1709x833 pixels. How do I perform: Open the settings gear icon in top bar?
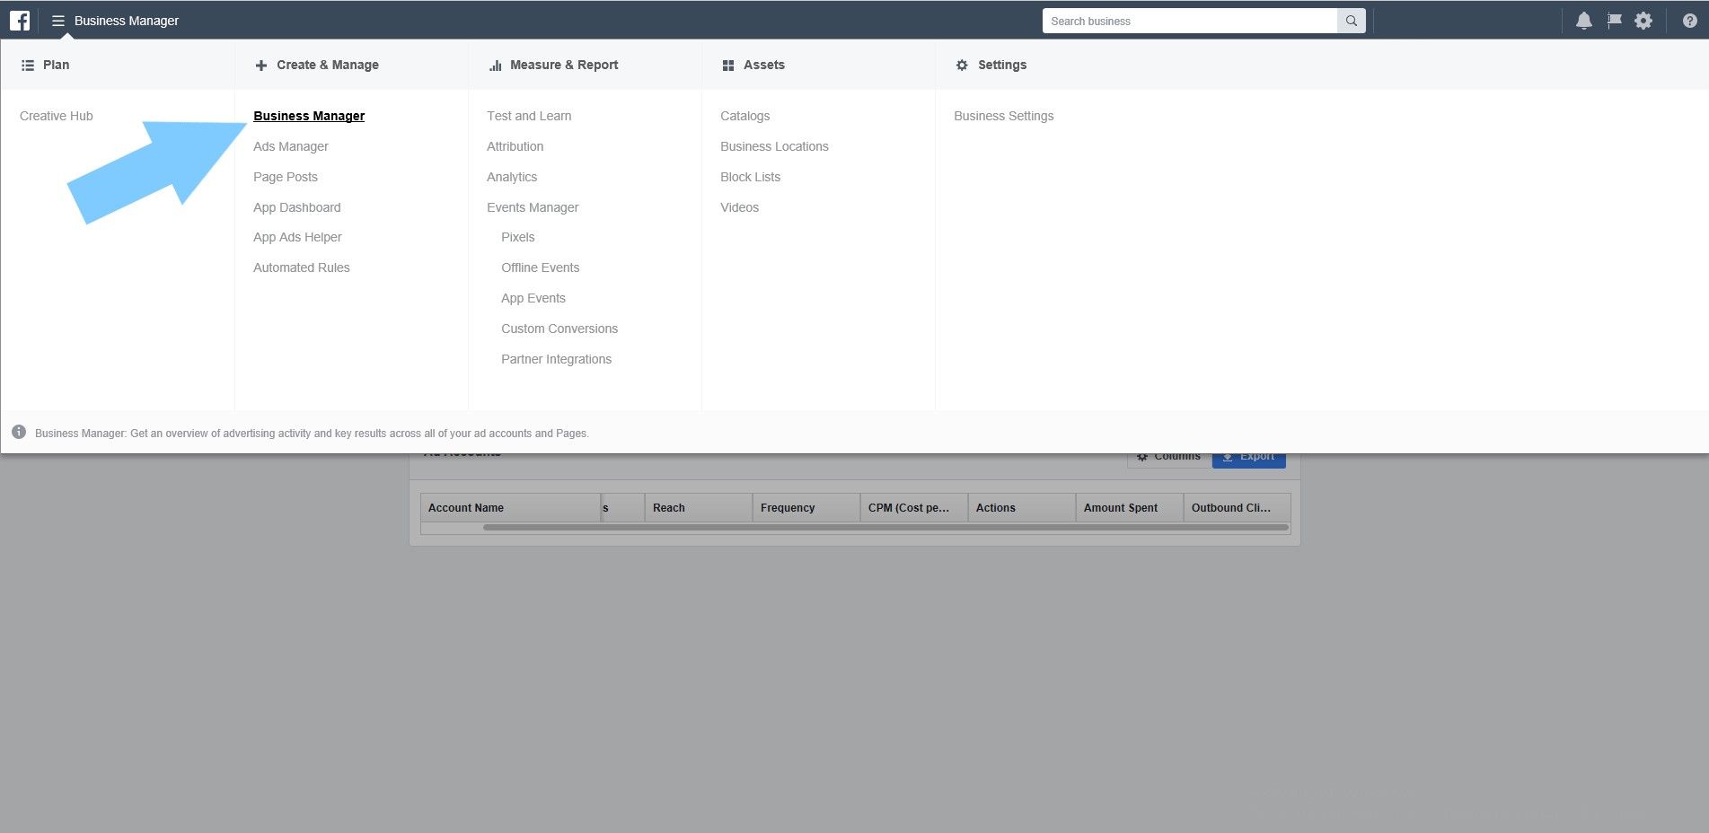pyautogui.click(x=1643, y=21)
